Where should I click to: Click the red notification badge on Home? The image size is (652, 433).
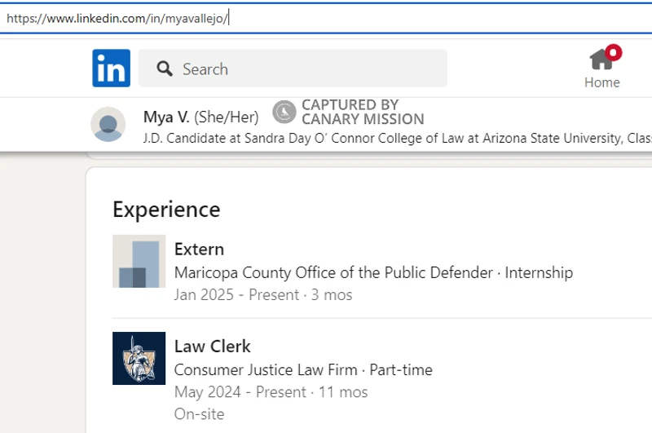[x=614, y=52]
